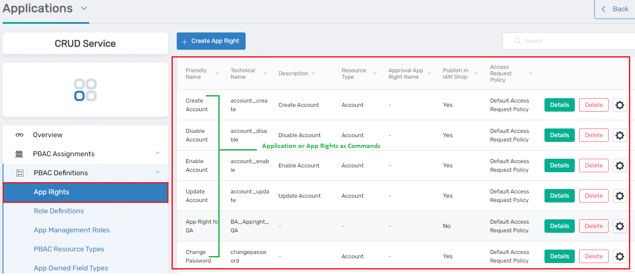
Task: Open settings gear for App Right for QA row
Action: 620,226
